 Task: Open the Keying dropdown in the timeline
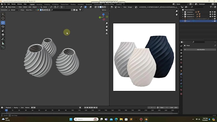[x=16, y=107]
